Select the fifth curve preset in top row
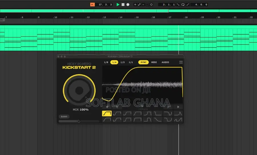The height and width of the screenshot is (155, 257). 148,114
